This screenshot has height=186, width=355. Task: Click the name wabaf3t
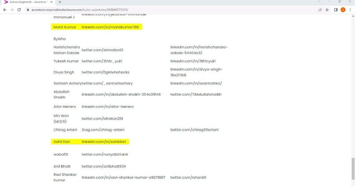pos(61,154)
